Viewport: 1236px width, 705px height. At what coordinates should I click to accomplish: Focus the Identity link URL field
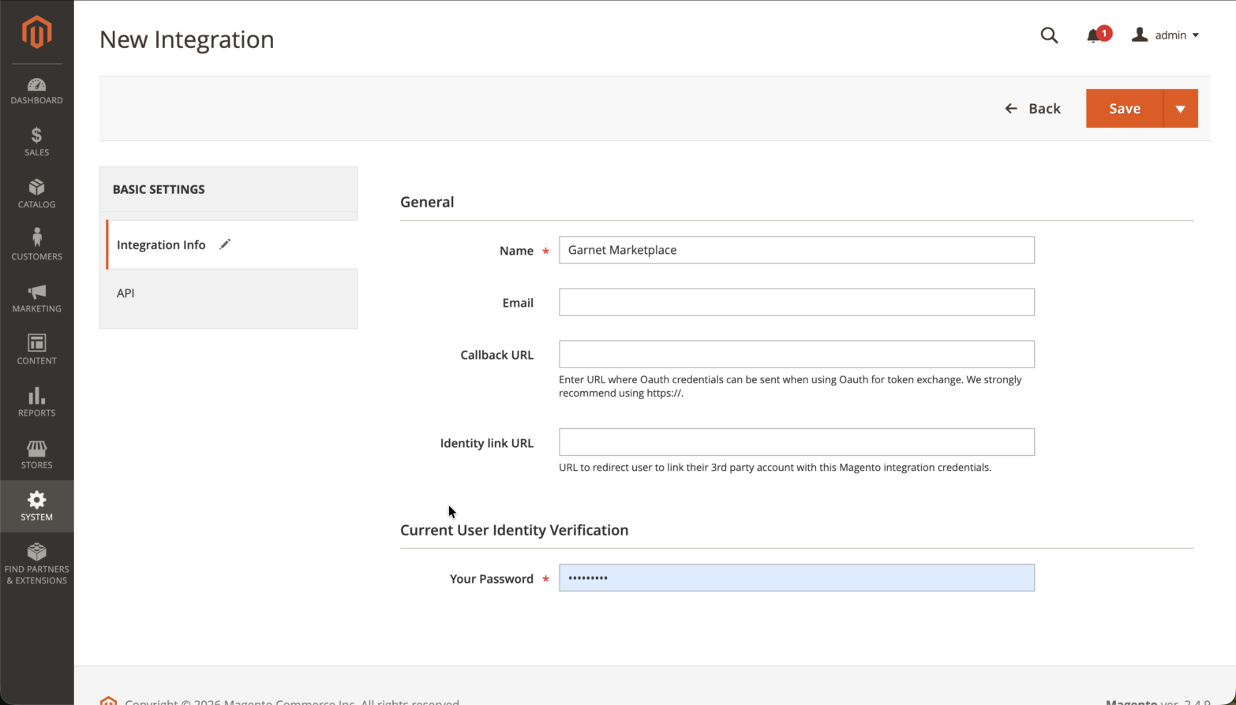click(796, 442)
